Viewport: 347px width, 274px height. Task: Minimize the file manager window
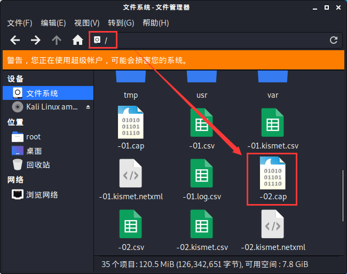pyautogui.click(x=315, y=8)
